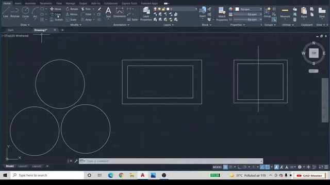The image size is (330, 185).
Task: Toggle the drawing grid display in status bar
Action: pyautogui.click(x=225, y=167)
